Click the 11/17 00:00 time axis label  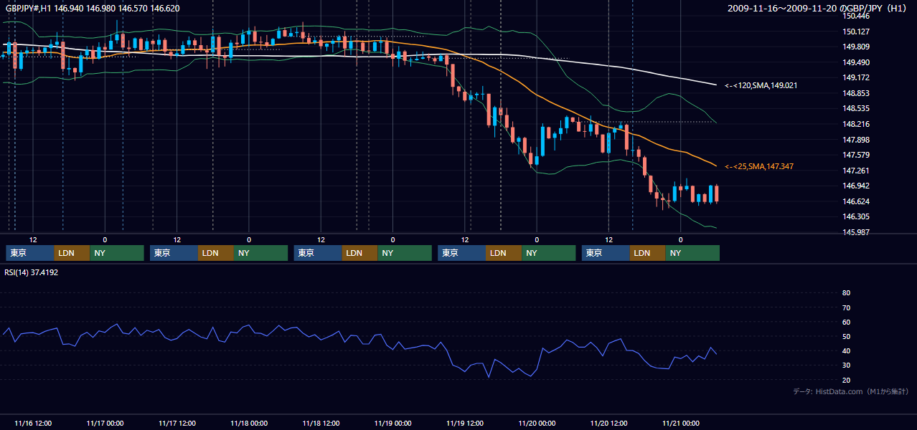[105, 423]
